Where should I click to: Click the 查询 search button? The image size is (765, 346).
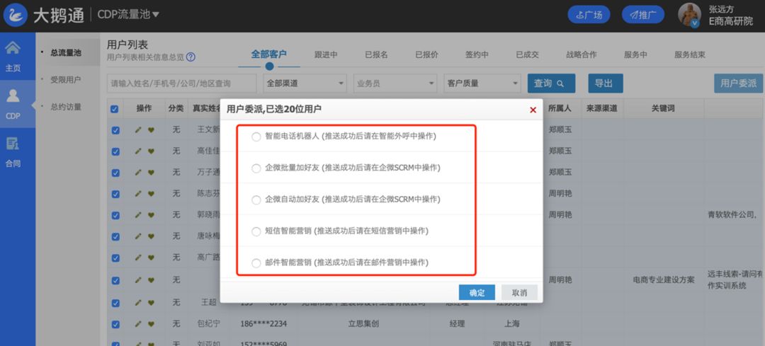pyautogui.click(x=551, y=83)
